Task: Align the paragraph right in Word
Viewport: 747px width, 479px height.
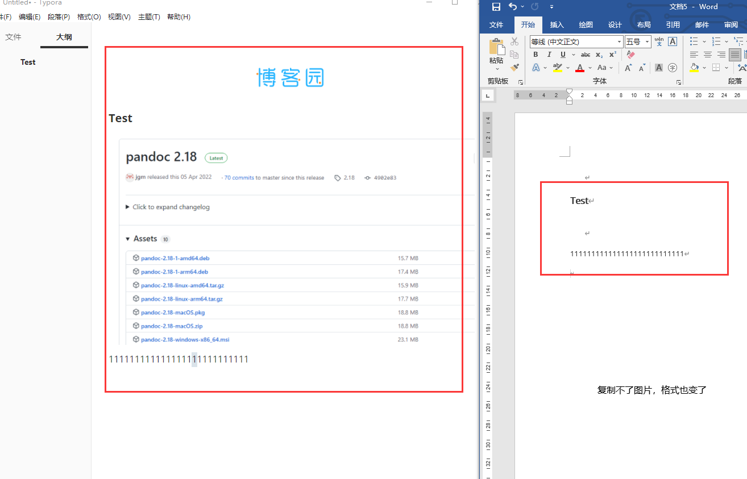Action: pos(721,55)
